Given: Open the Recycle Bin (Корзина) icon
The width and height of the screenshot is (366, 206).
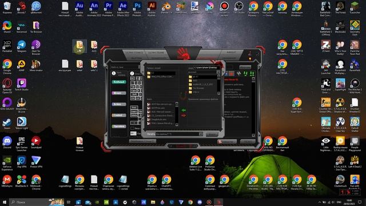Looking at the screenshot, I should coord(7,7).
